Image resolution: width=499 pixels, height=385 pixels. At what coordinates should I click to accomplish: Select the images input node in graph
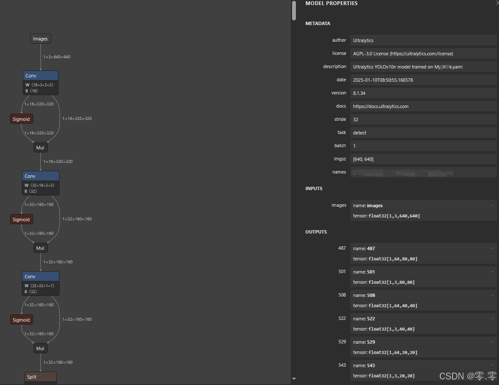tap(40, 39)
